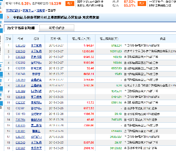
Task: Open the stock name link in row 10
Action: (x=36, y=97)
